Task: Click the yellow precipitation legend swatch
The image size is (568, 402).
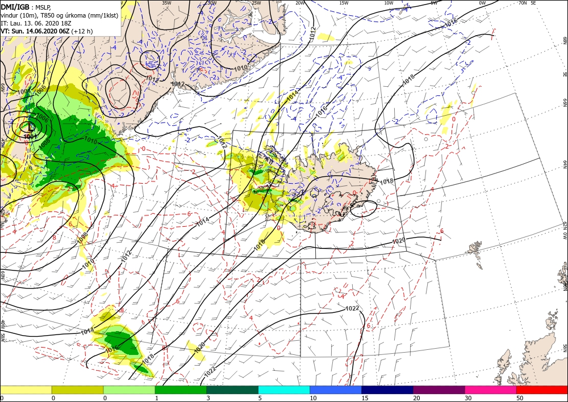Action: tap(26, 390)
